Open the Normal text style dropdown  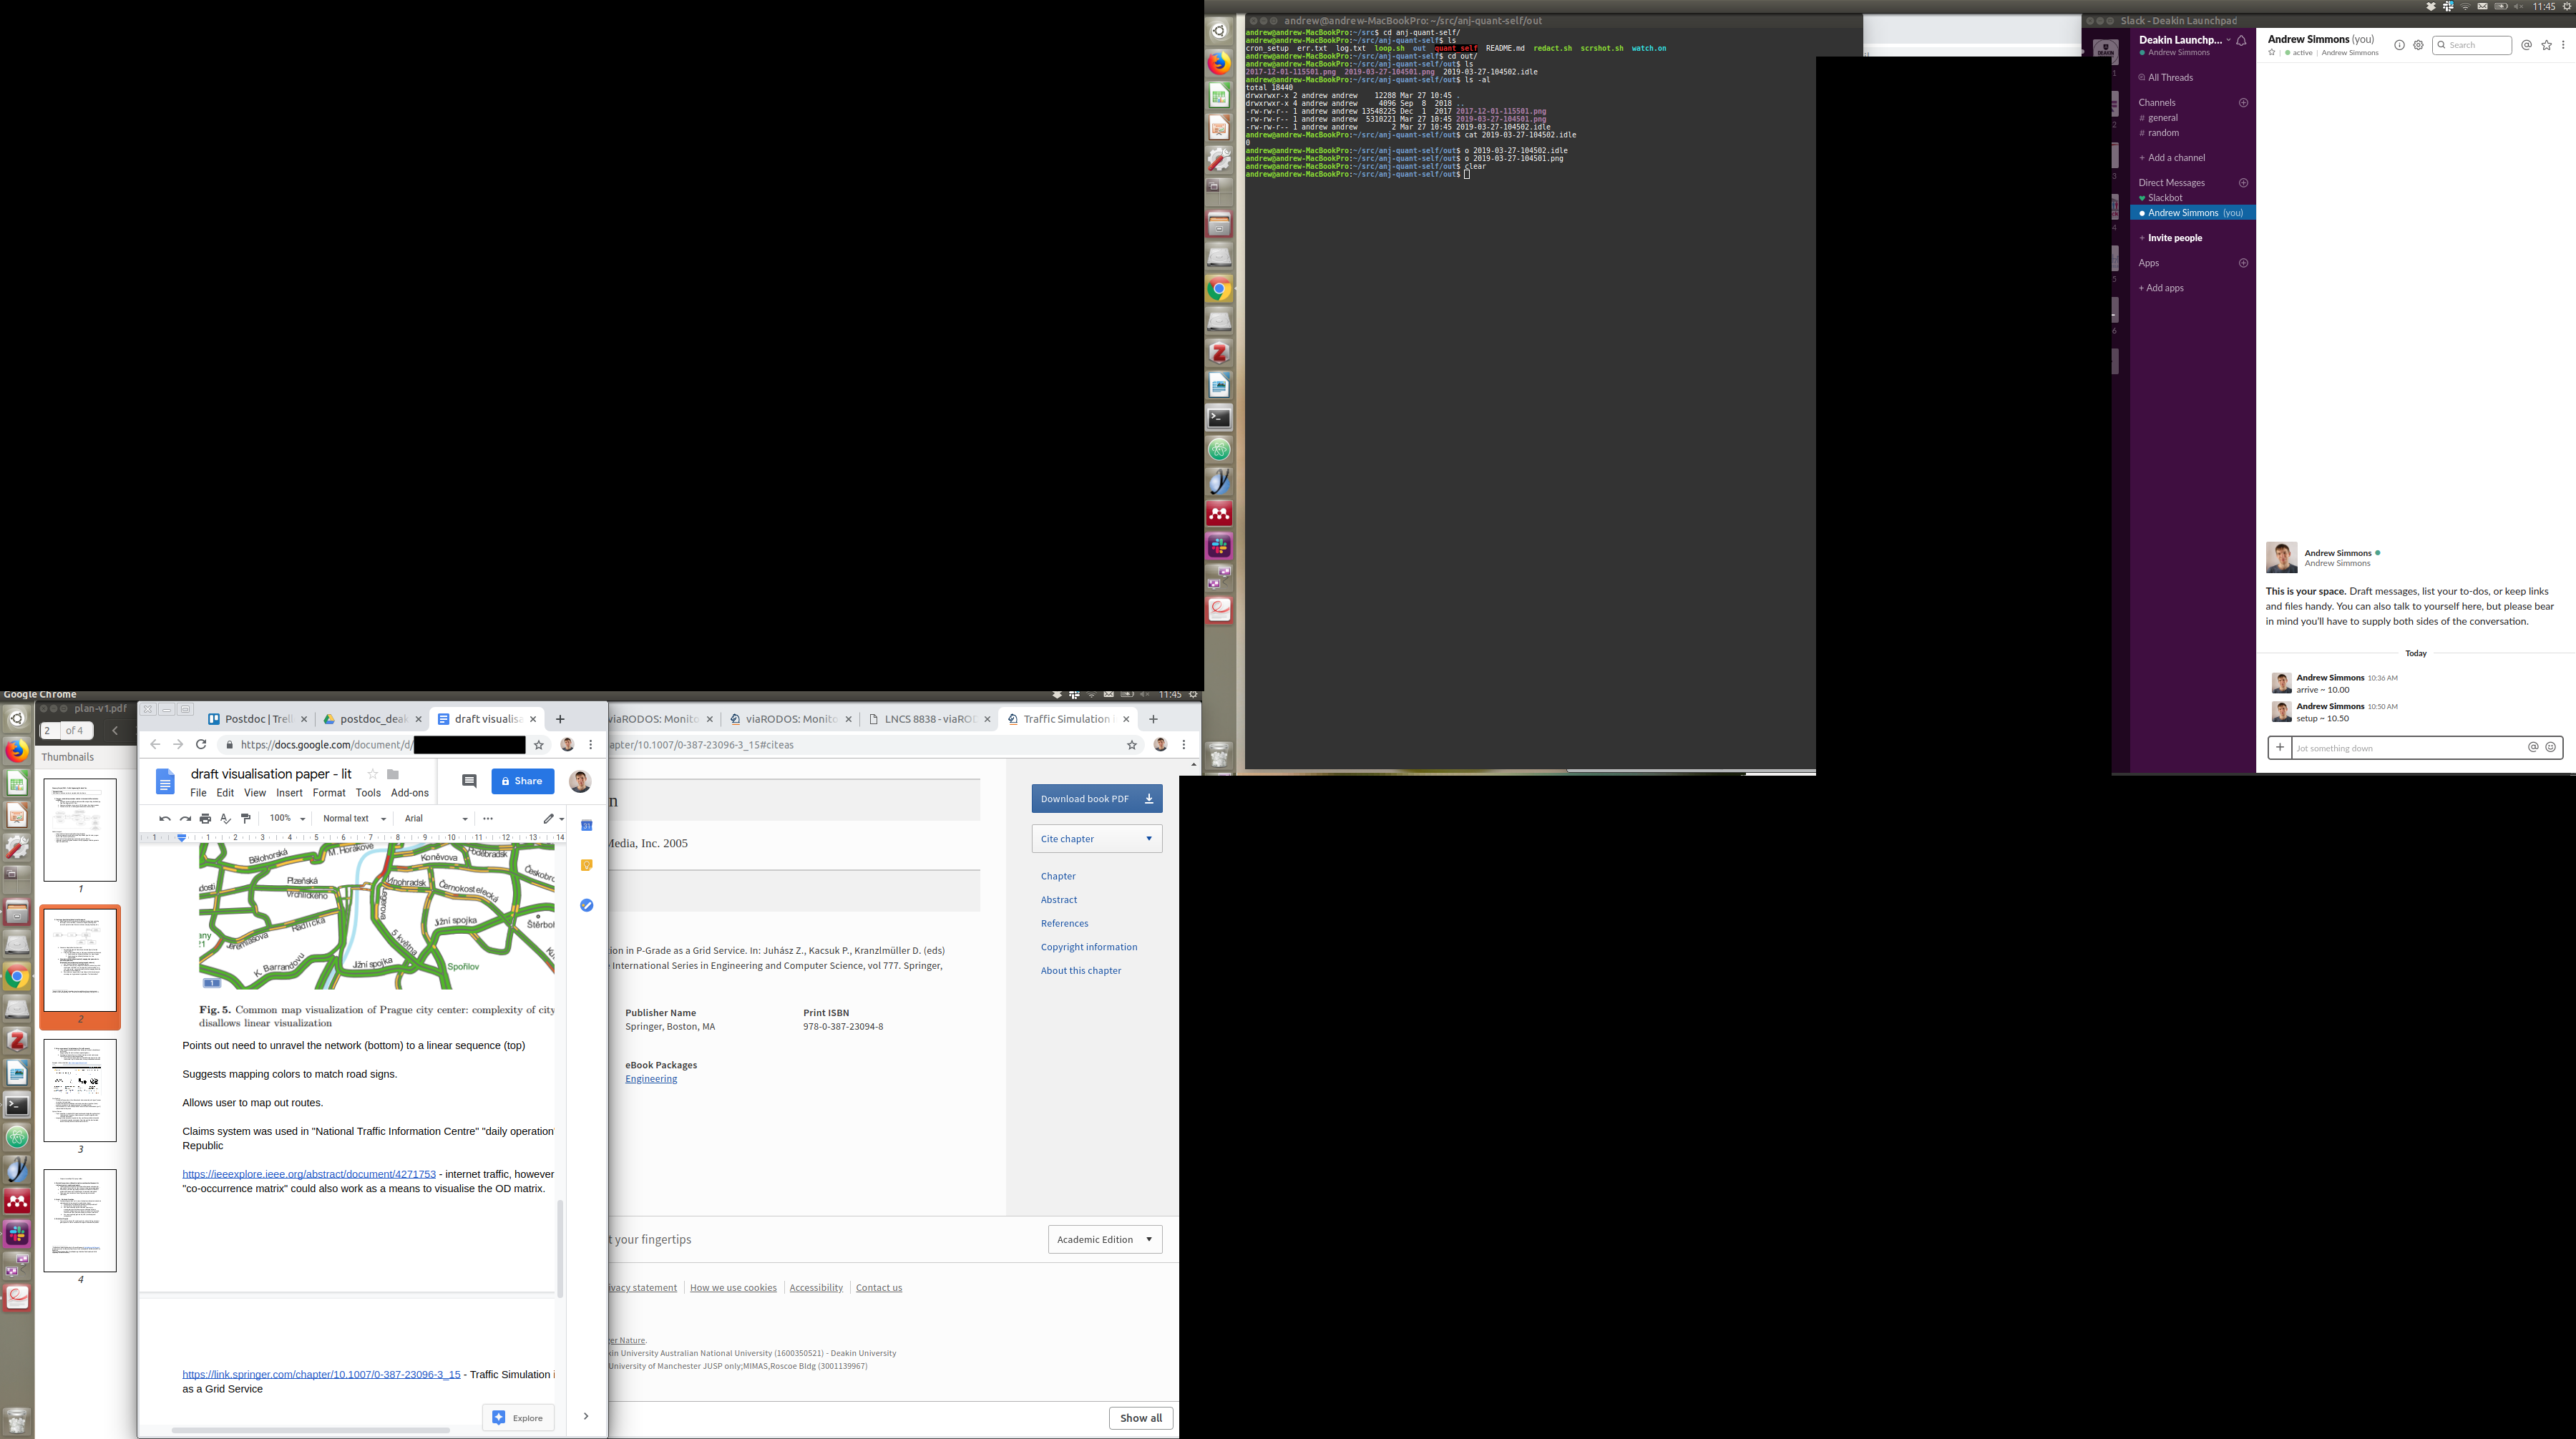(x=354, y=819)
